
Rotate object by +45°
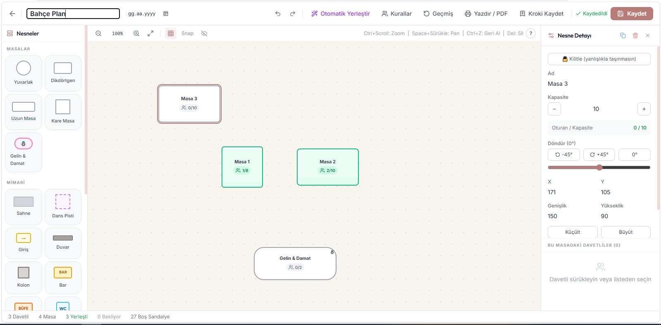click(x=599, y=155)
